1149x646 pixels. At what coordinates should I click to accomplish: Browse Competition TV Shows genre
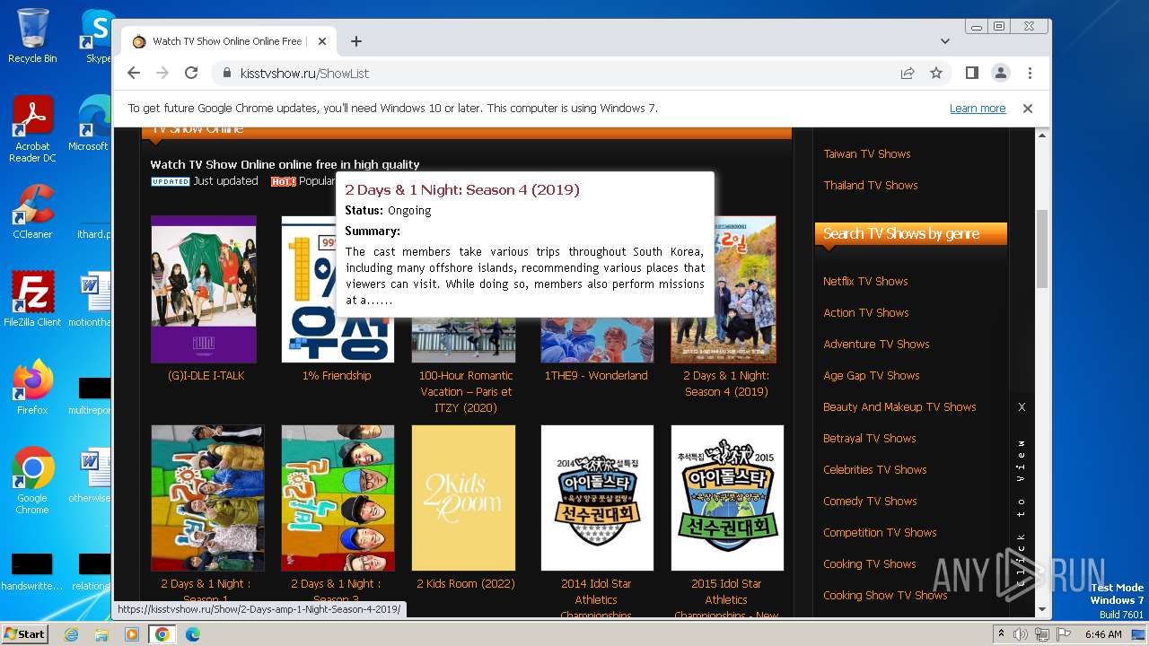(880, 533)
